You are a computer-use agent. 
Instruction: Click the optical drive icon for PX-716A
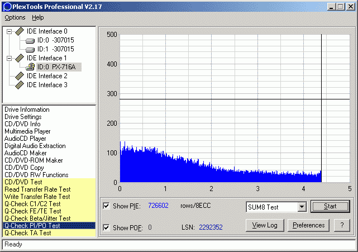pos(30,66)
